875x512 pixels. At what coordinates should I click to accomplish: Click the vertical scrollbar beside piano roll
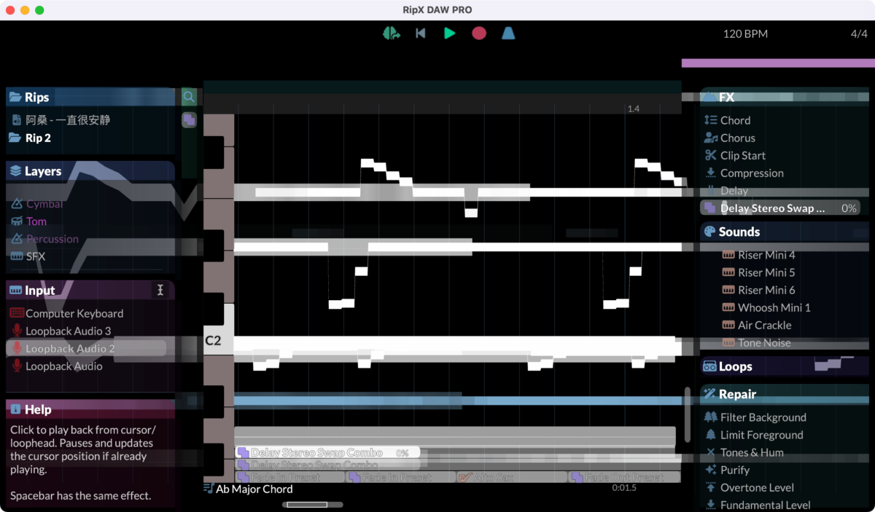pyautogui.click(x=687, y=414)
